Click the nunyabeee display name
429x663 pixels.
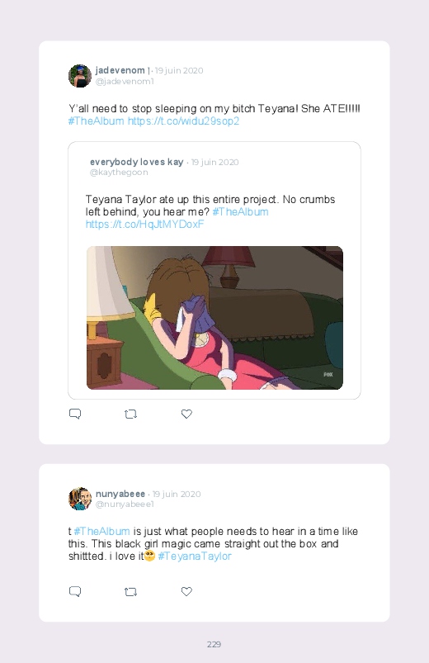(x=120, y=494)
